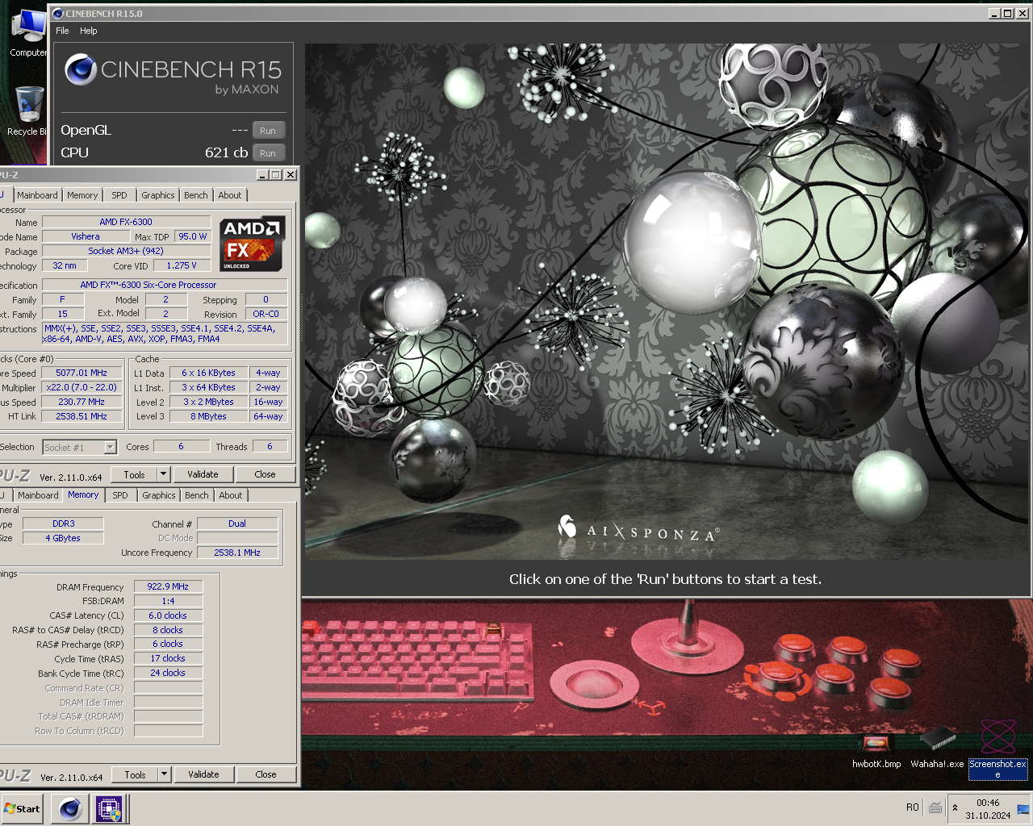1033x826 pixels.
Task: Click Close in lower CPU-Z window
Action: (266, 774)
